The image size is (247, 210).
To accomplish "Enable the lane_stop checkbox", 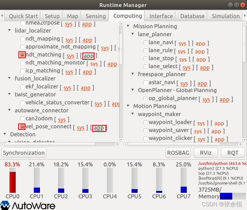I will point(145,59).
